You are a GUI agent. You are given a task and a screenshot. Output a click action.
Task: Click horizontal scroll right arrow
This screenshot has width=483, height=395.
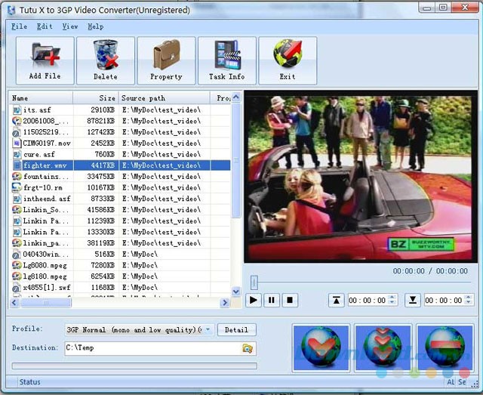[225, 303]
